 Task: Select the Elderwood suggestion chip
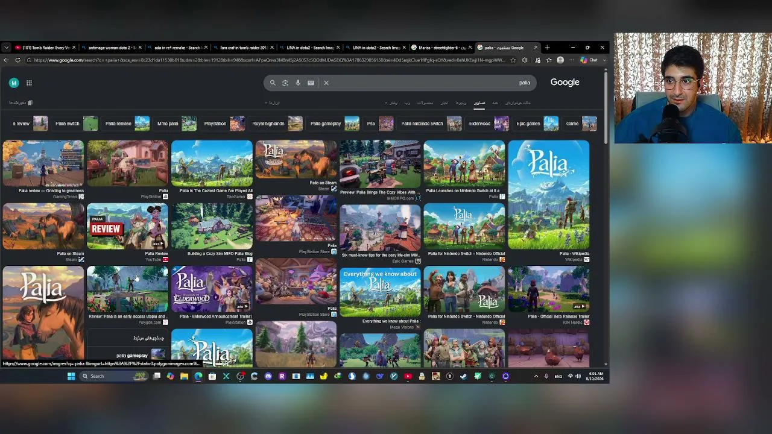tap(489, 124)
